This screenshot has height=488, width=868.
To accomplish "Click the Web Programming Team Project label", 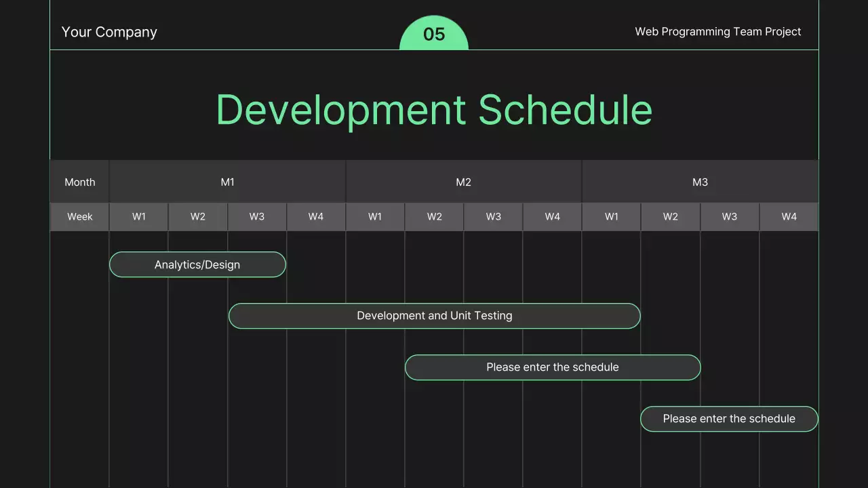I will (x=717, y=32).
